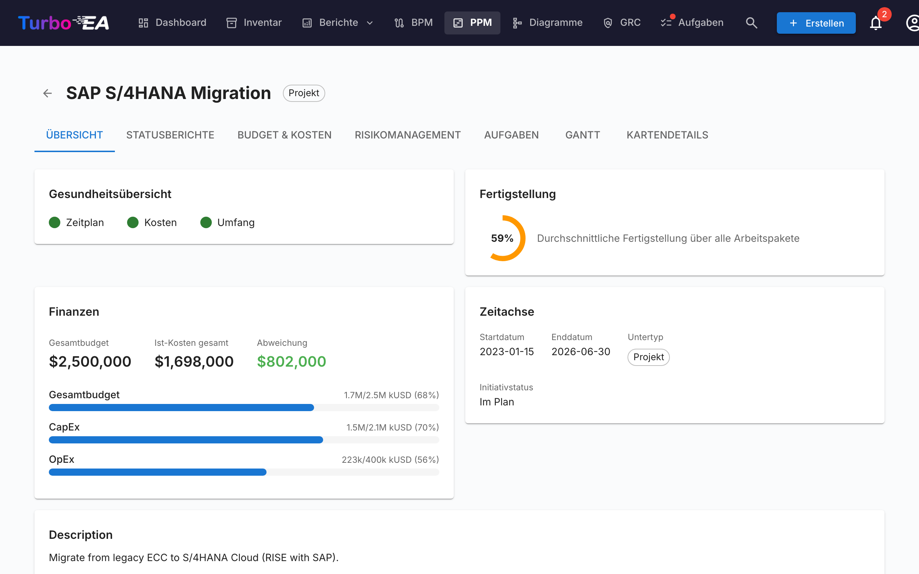Viewport: 919px width, 574px height.
Task: Open the user account avatar
Action: pos(912,23)
